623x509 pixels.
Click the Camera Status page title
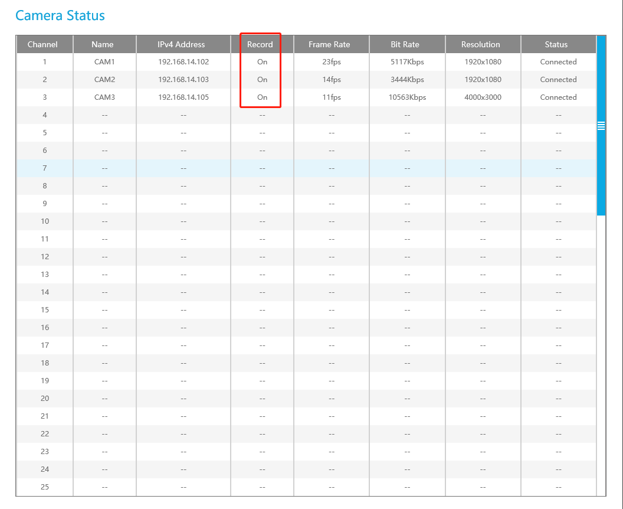(60, 15)
